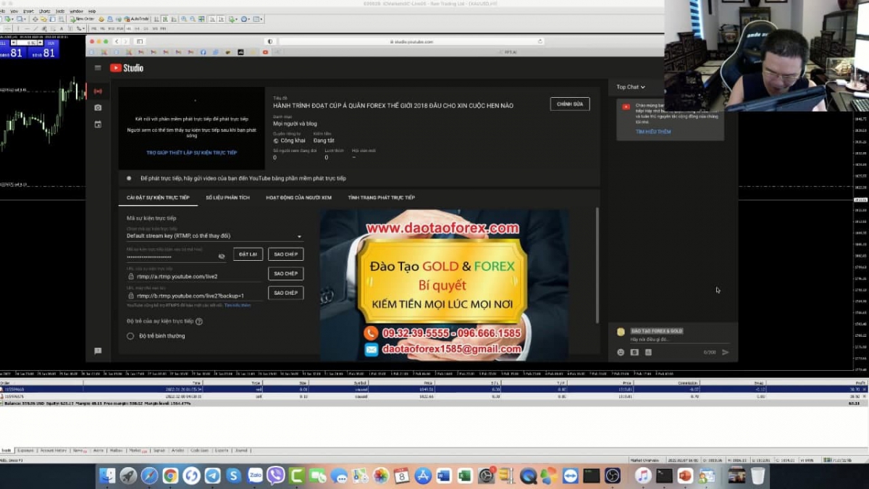
Task: Switch to HOẠT ĐỘNG CỦA NGƯỜI XEM tab
Action: (x=298, y=198)
